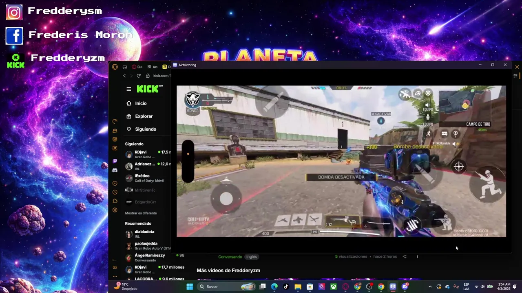Viewport: 522px width, 293px height.
Task: Click Opera back navigation arrow
Action: tap(124, 76)
